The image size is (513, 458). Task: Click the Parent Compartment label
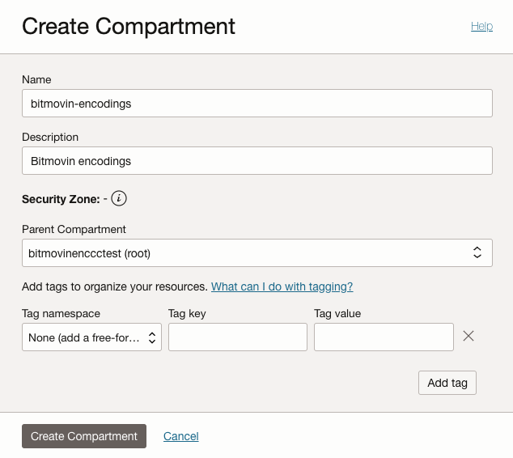74,229
